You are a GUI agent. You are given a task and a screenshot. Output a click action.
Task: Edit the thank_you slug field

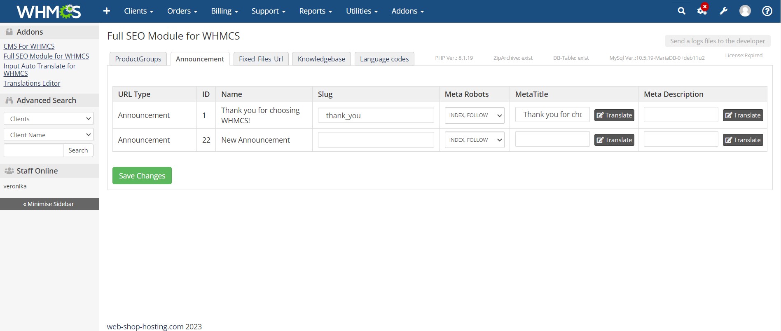(x=376, y=115)
